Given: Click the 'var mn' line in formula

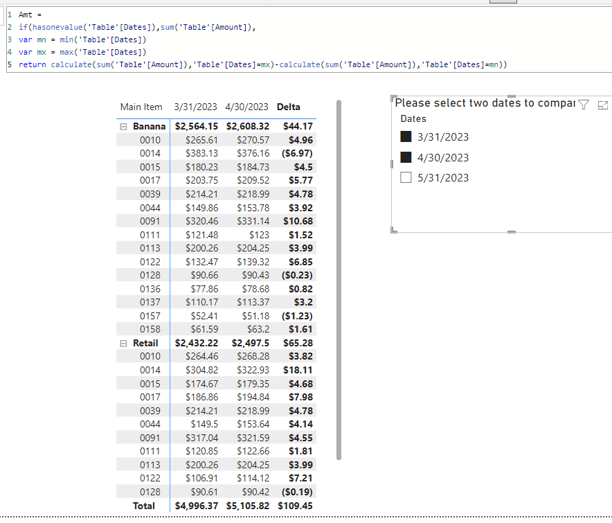Looking at the screenshot, I should click(x=82, y=40).
